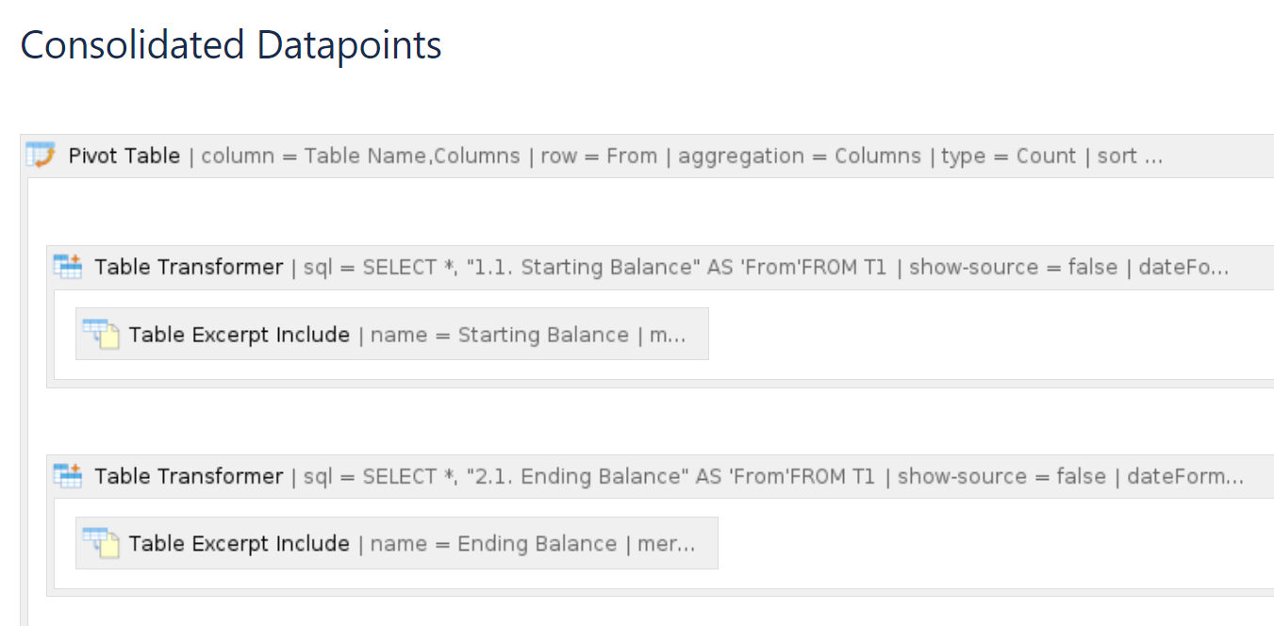Image resolution: width=1274 pixels, height=626 pixels.
Task: Click 'type = Count' in Pivot Table header
Action: [x=1009, y=156]
